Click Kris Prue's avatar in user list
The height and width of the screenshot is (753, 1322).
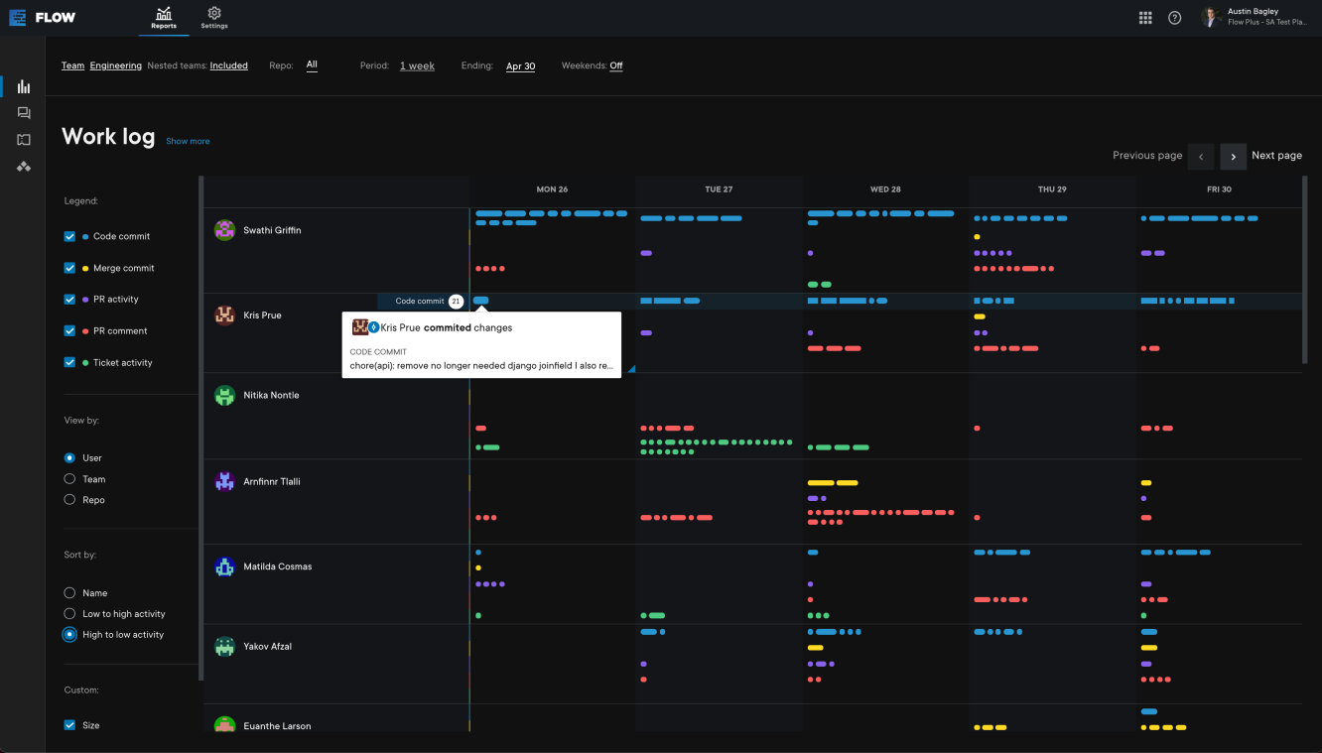[x=225, y=314]
